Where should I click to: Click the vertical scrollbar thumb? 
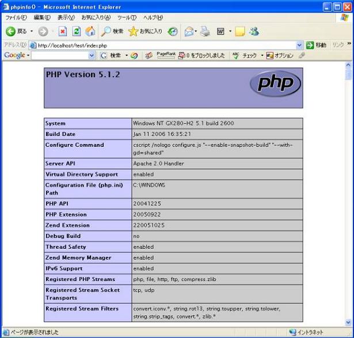click(348, 74)
